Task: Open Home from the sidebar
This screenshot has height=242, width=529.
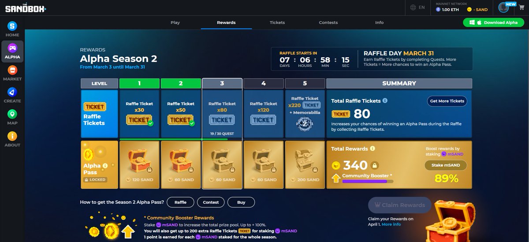Action: click(12, 29)
